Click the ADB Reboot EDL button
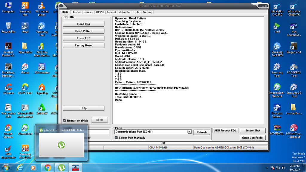 (225, 131)
